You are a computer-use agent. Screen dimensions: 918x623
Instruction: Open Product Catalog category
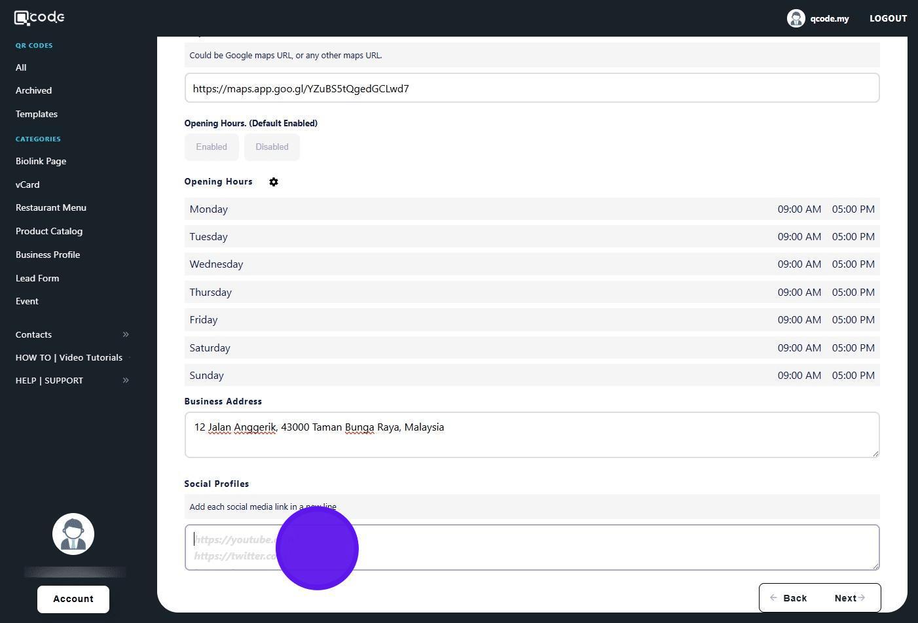49,231
